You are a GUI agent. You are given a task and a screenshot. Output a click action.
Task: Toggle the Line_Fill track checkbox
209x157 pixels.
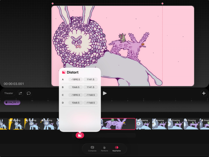point(7,102)
